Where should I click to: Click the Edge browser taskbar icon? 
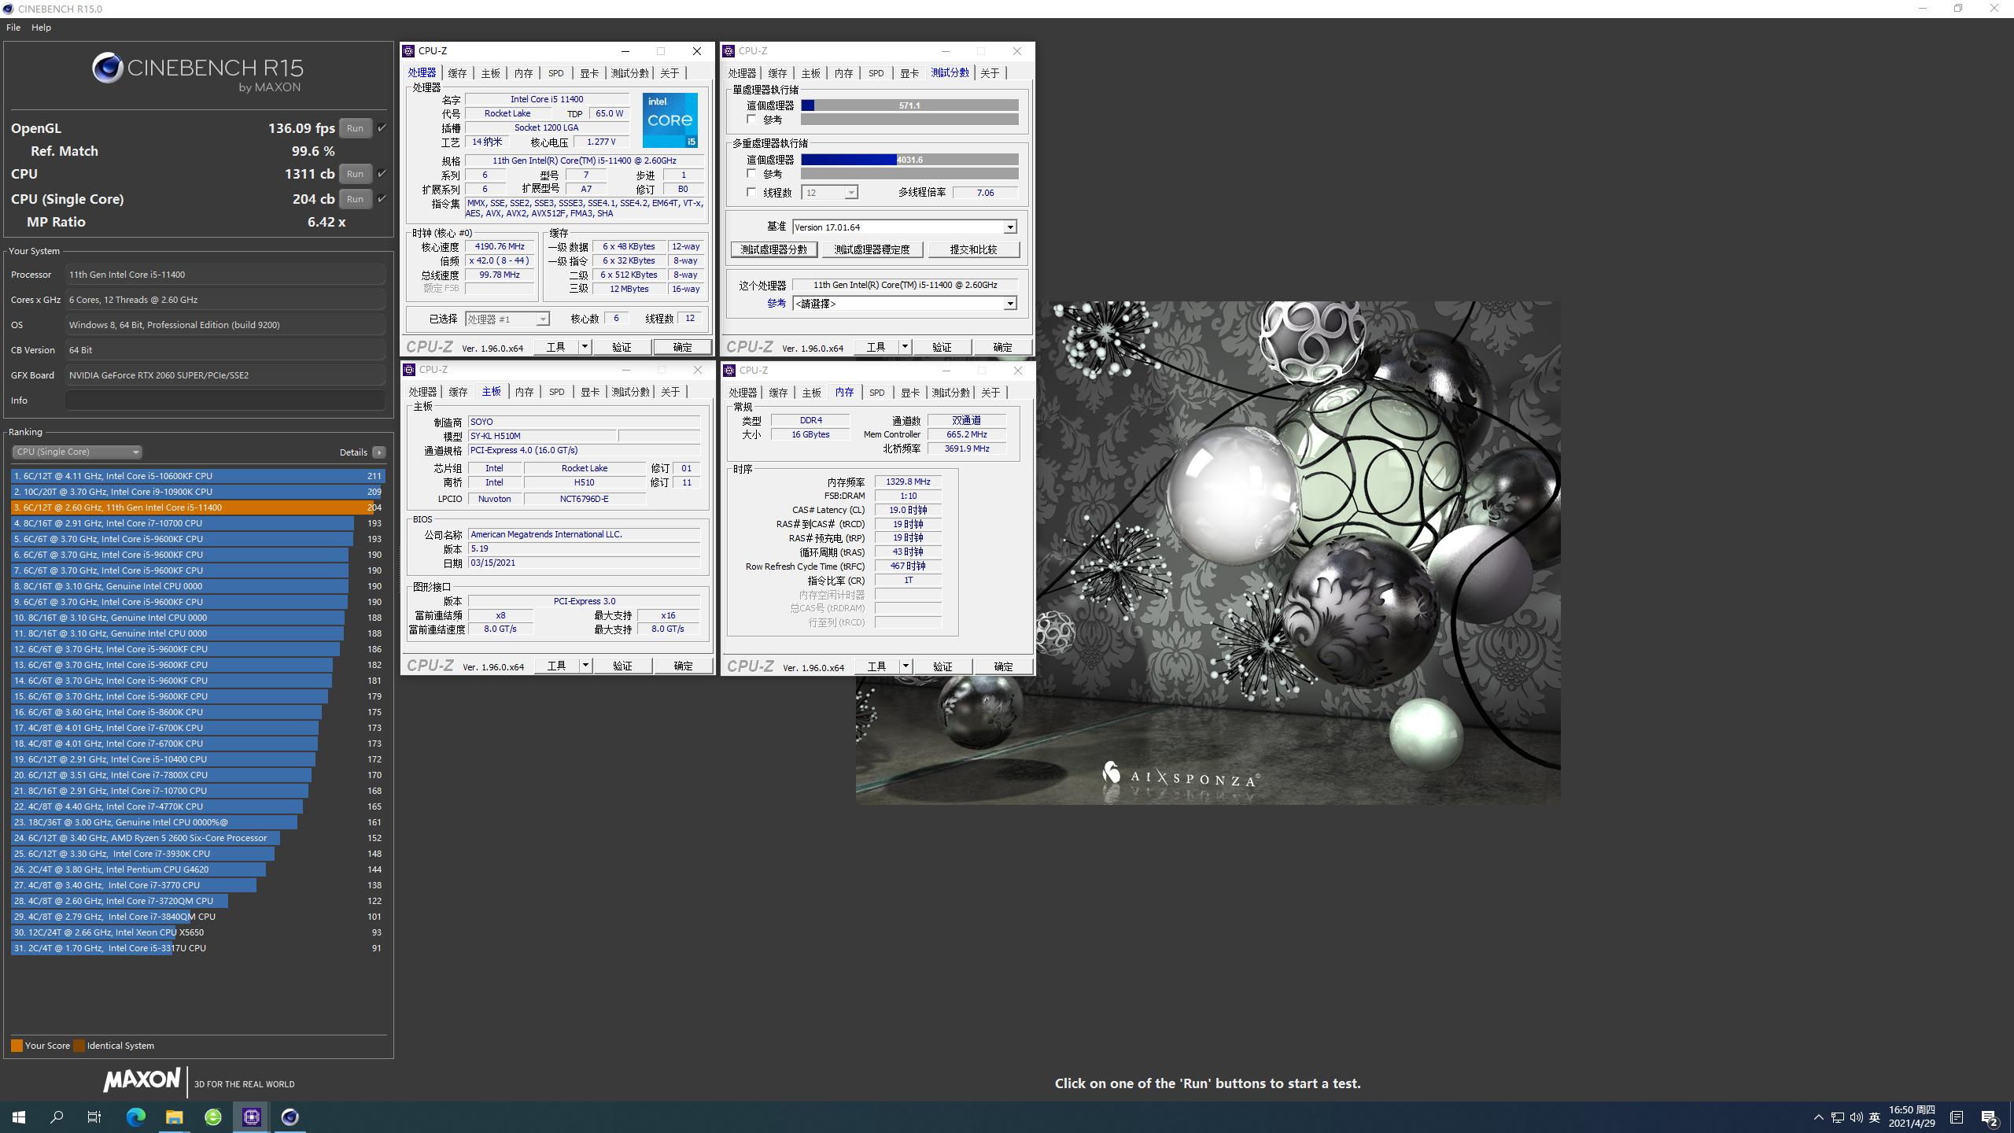(136, 1116)
